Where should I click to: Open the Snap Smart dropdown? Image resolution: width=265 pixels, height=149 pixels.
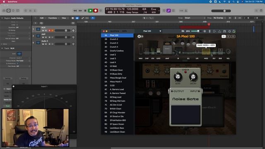click(x=195, y=18)
